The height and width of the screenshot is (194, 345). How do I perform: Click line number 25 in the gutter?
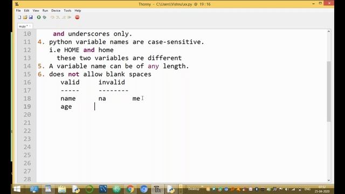click(27, 155)
